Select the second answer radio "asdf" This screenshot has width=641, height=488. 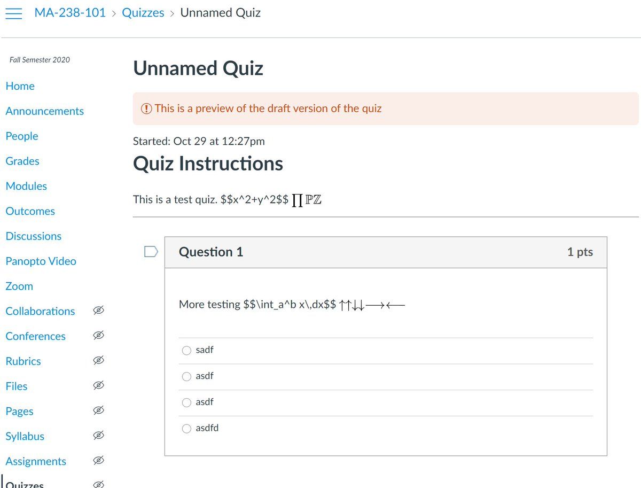pyautogui.click(x=187, y=376)
